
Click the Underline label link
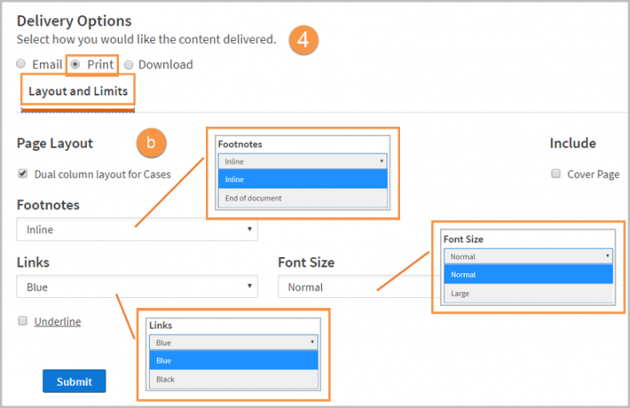click(58, 322)
